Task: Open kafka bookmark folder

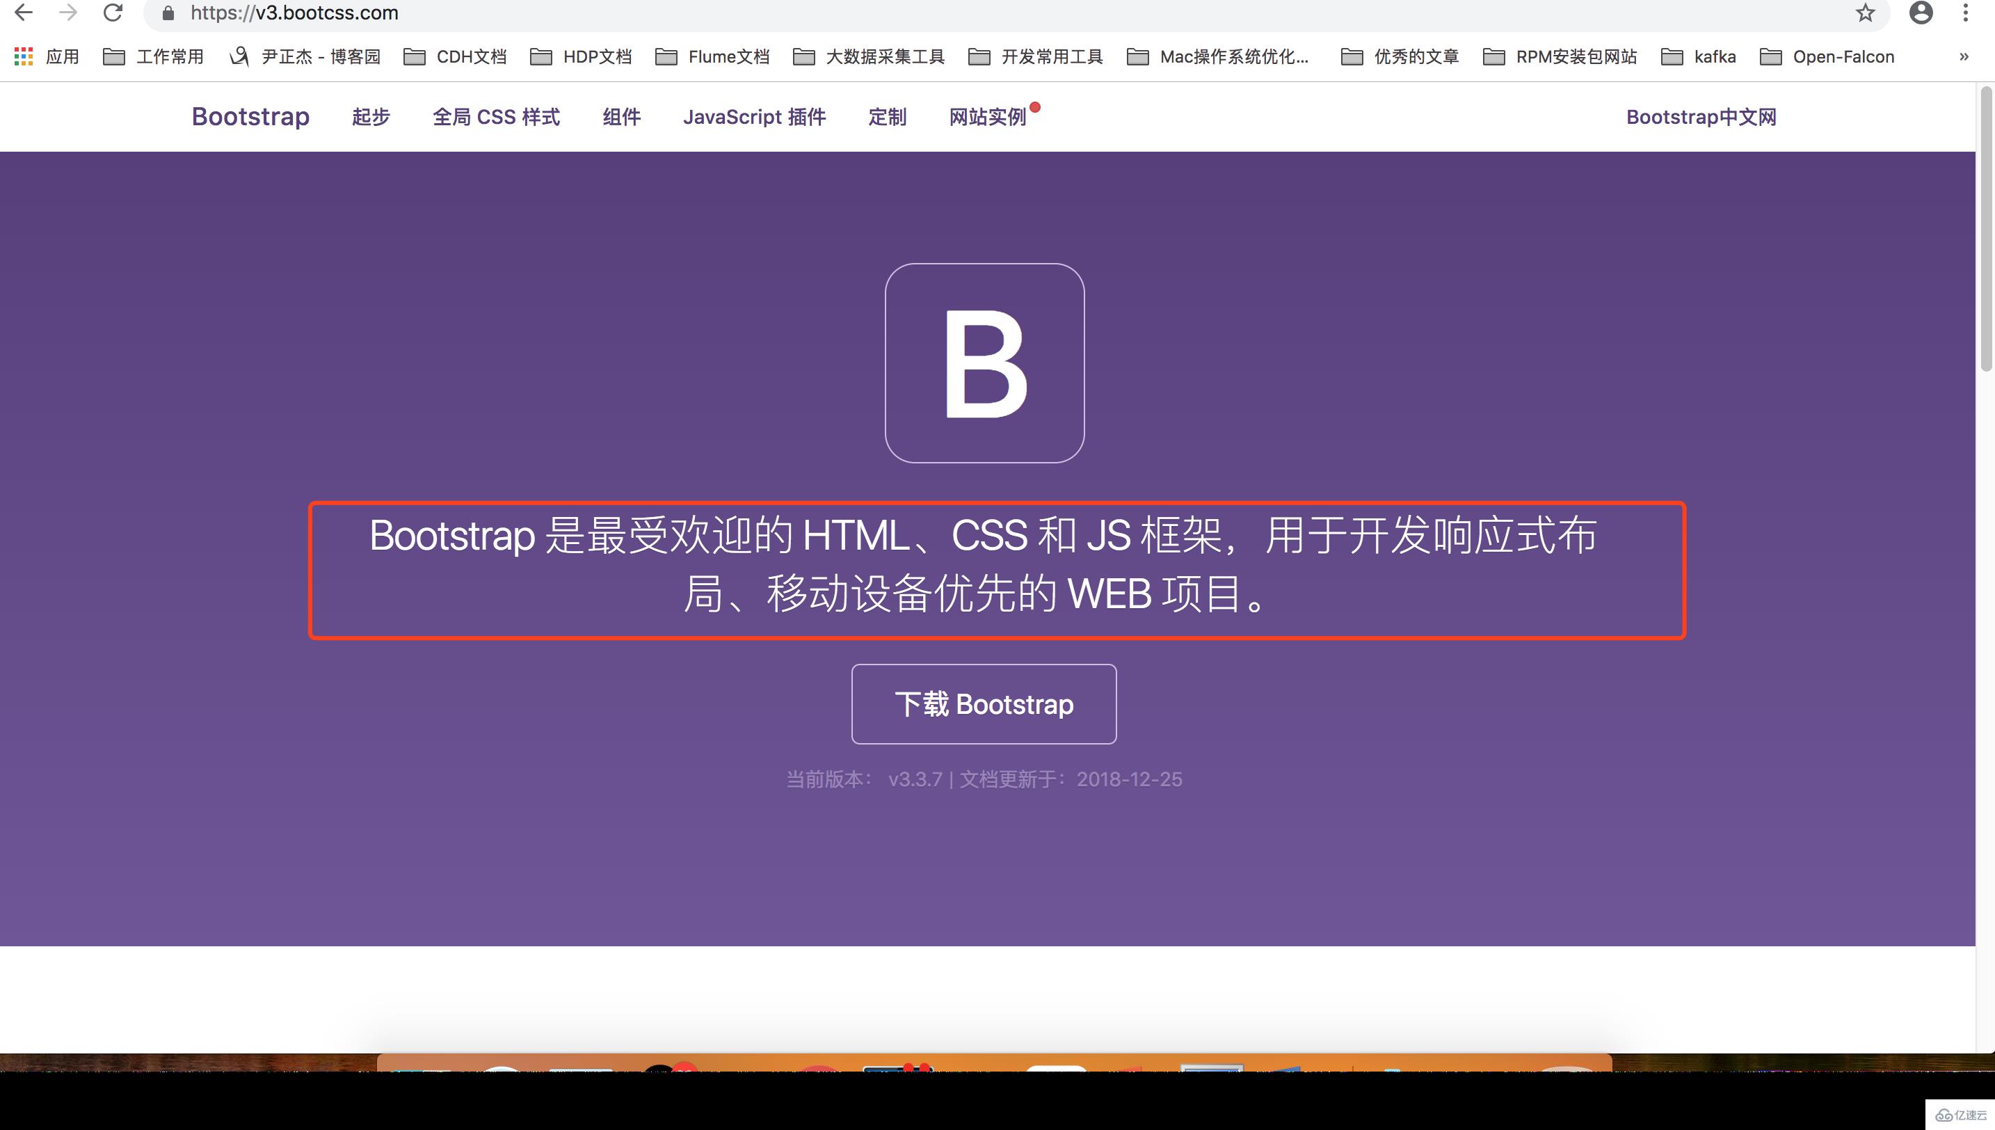Action: [1699, 56]
